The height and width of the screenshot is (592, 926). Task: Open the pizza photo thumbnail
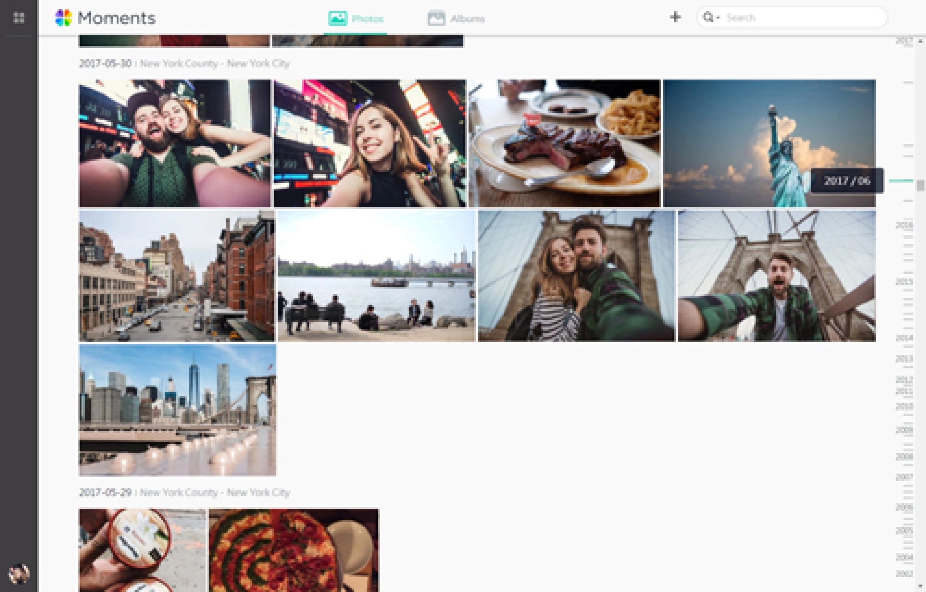pyautogui.click(x=294, y=549)
